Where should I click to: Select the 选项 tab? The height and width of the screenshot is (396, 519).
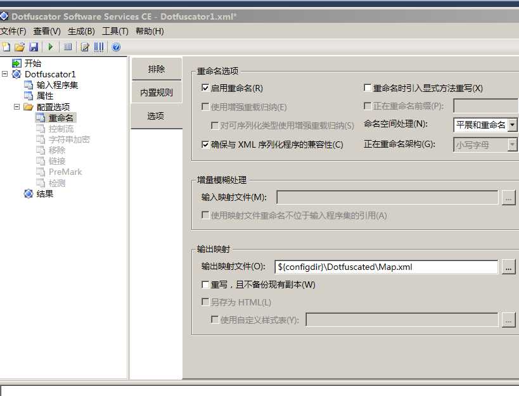coord(156,116)
